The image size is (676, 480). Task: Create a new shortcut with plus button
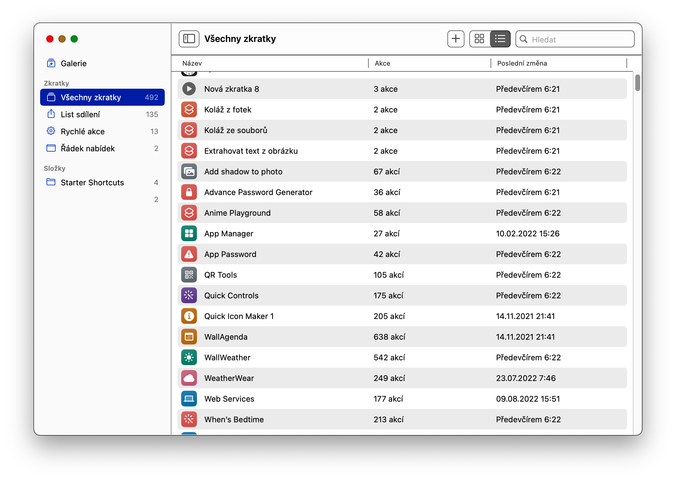click(456, 39)
